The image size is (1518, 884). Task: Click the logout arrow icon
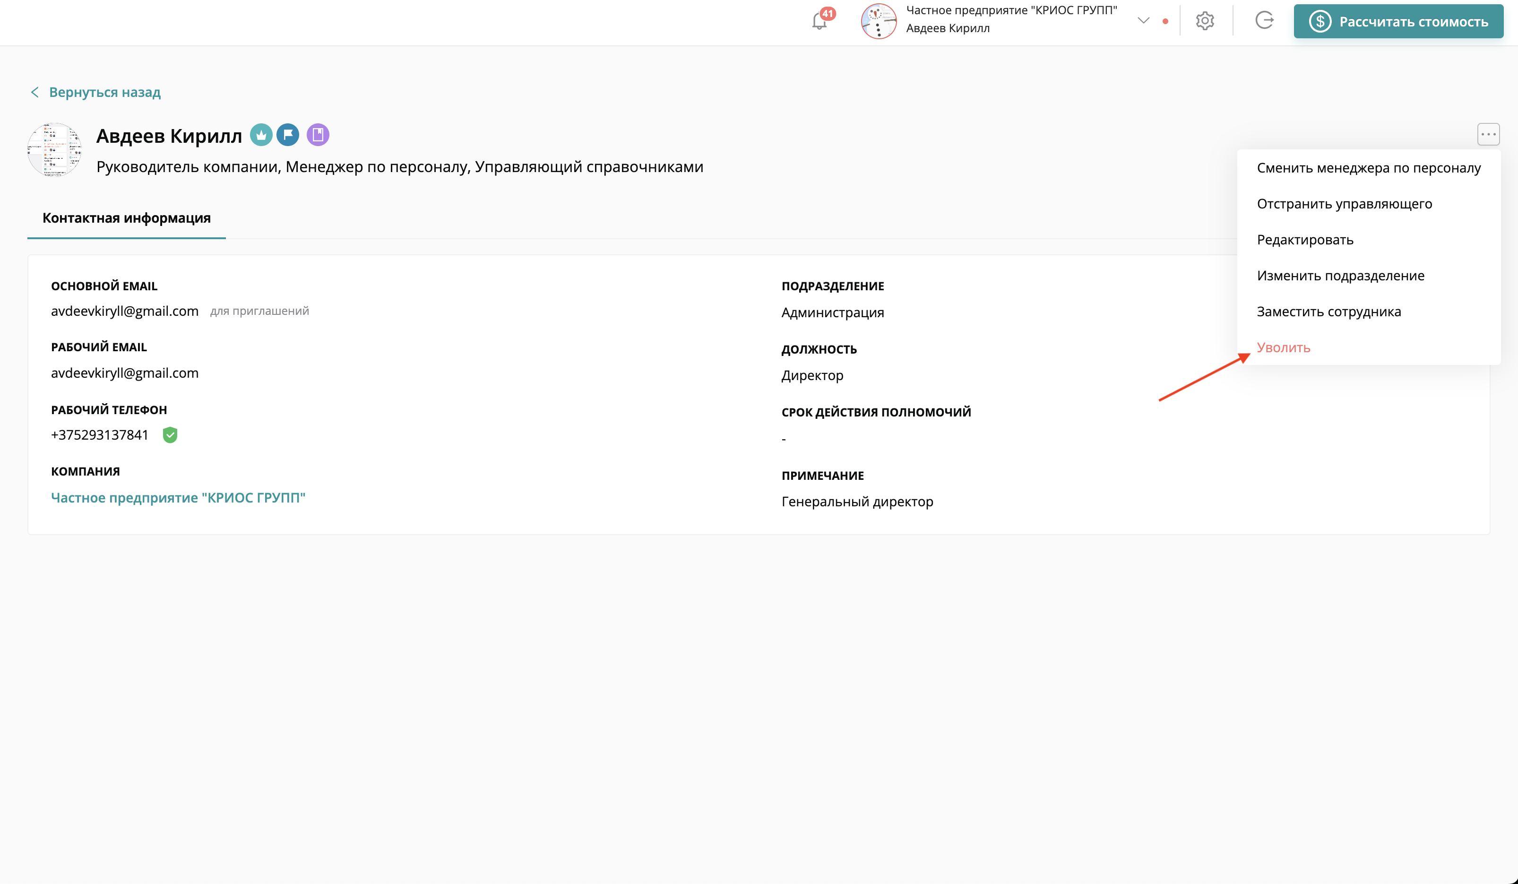(1264, 20)
